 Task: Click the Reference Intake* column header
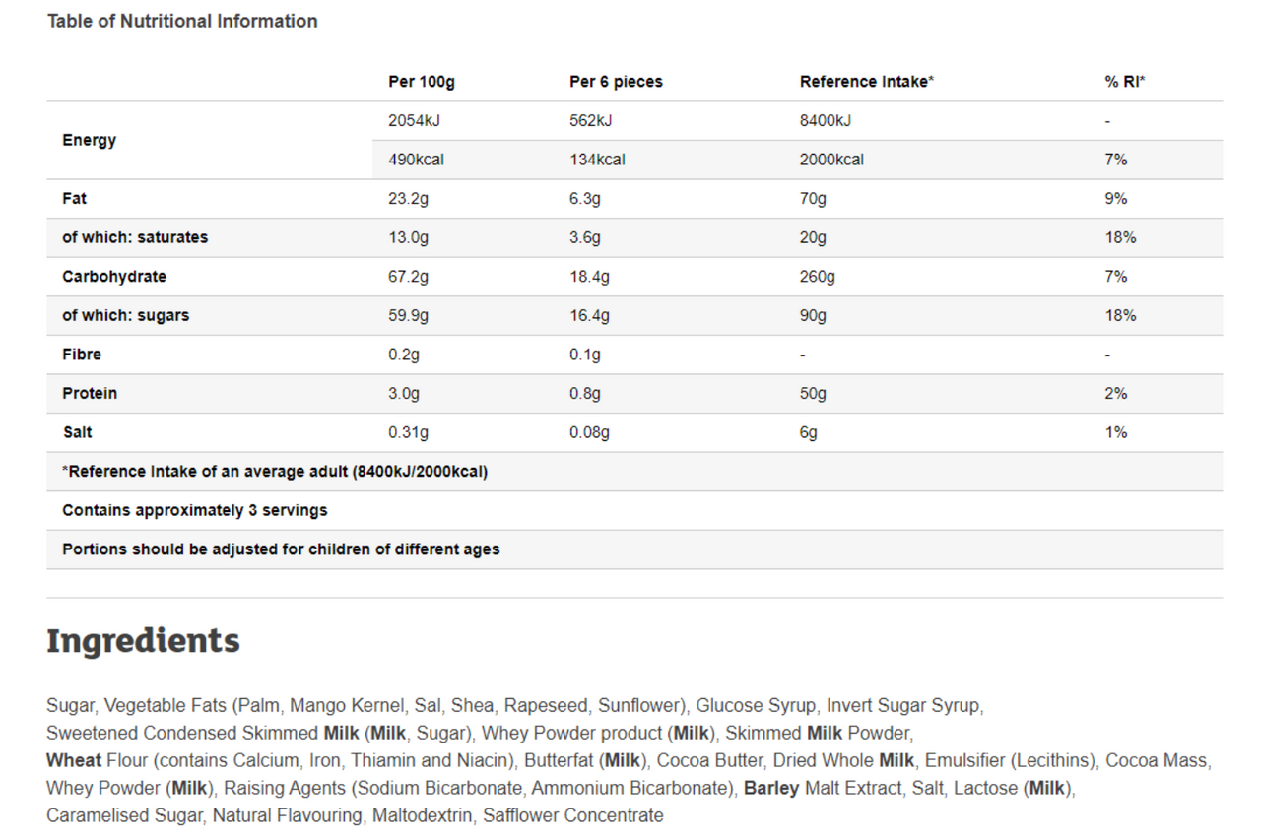[867, 82]
